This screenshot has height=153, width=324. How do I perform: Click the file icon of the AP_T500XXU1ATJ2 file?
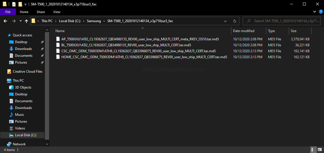click(x=58, y=39)
